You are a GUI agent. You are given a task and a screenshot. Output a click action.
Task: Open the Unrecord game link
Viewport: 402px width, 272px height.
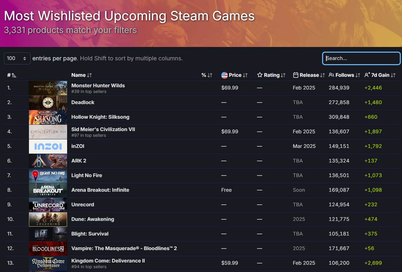coord(83,205)
